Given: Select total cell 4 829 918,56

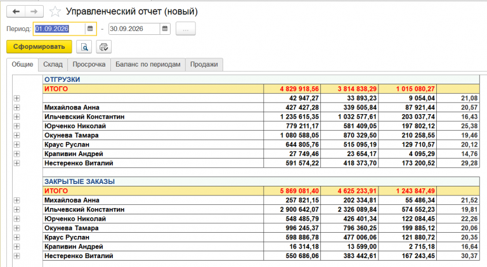Looking at the screenshot, I should [x=292, y=89].
